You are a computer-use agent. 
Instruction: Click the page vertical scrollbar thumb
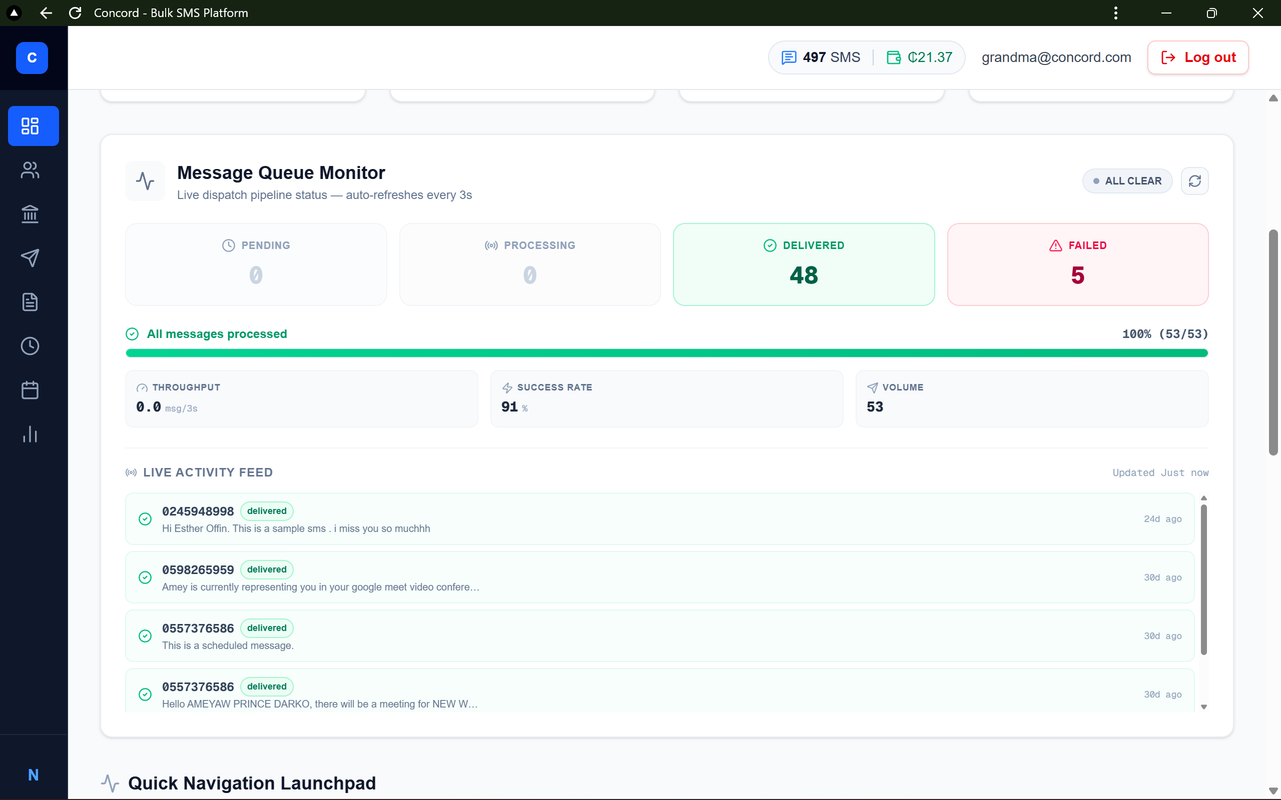click(x=1273, y=342)
